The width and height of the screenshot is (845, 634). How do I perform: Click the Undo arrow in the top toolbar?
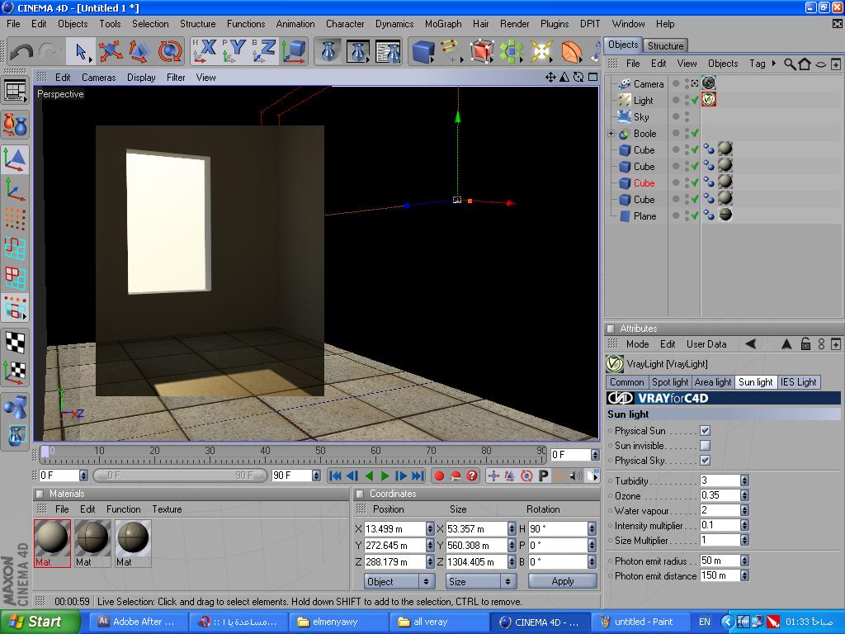(21, 52)
